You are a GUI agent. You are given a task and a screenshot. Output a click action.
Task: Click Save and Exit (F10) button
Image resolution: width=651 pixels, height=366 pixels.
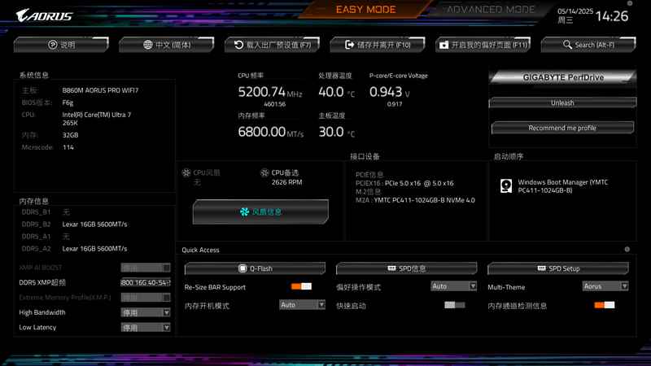(378, 45)
